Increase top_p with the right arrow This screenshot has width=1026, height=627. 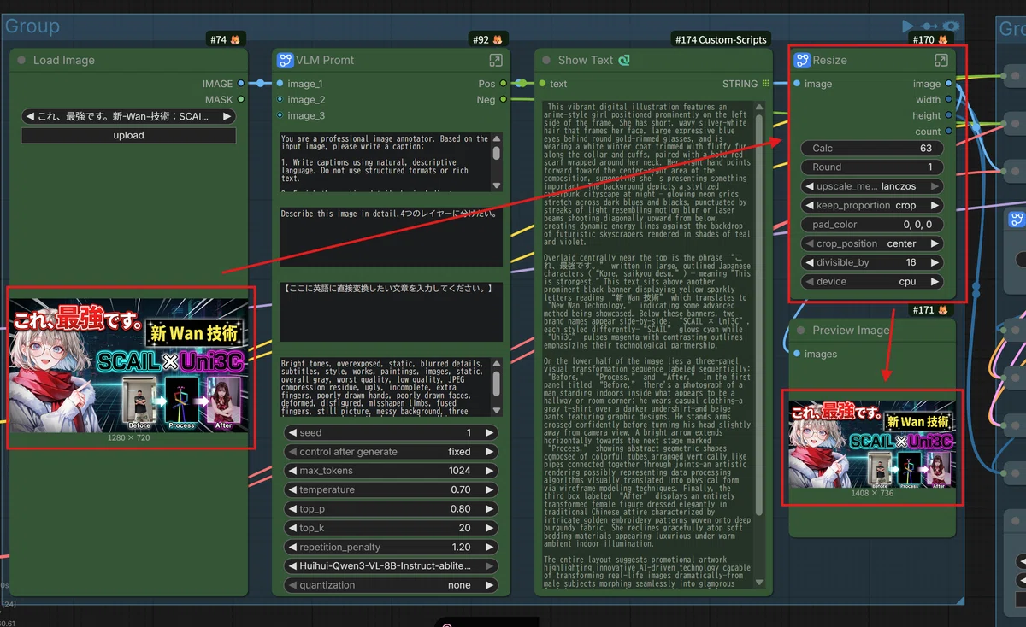pos(490,509)
